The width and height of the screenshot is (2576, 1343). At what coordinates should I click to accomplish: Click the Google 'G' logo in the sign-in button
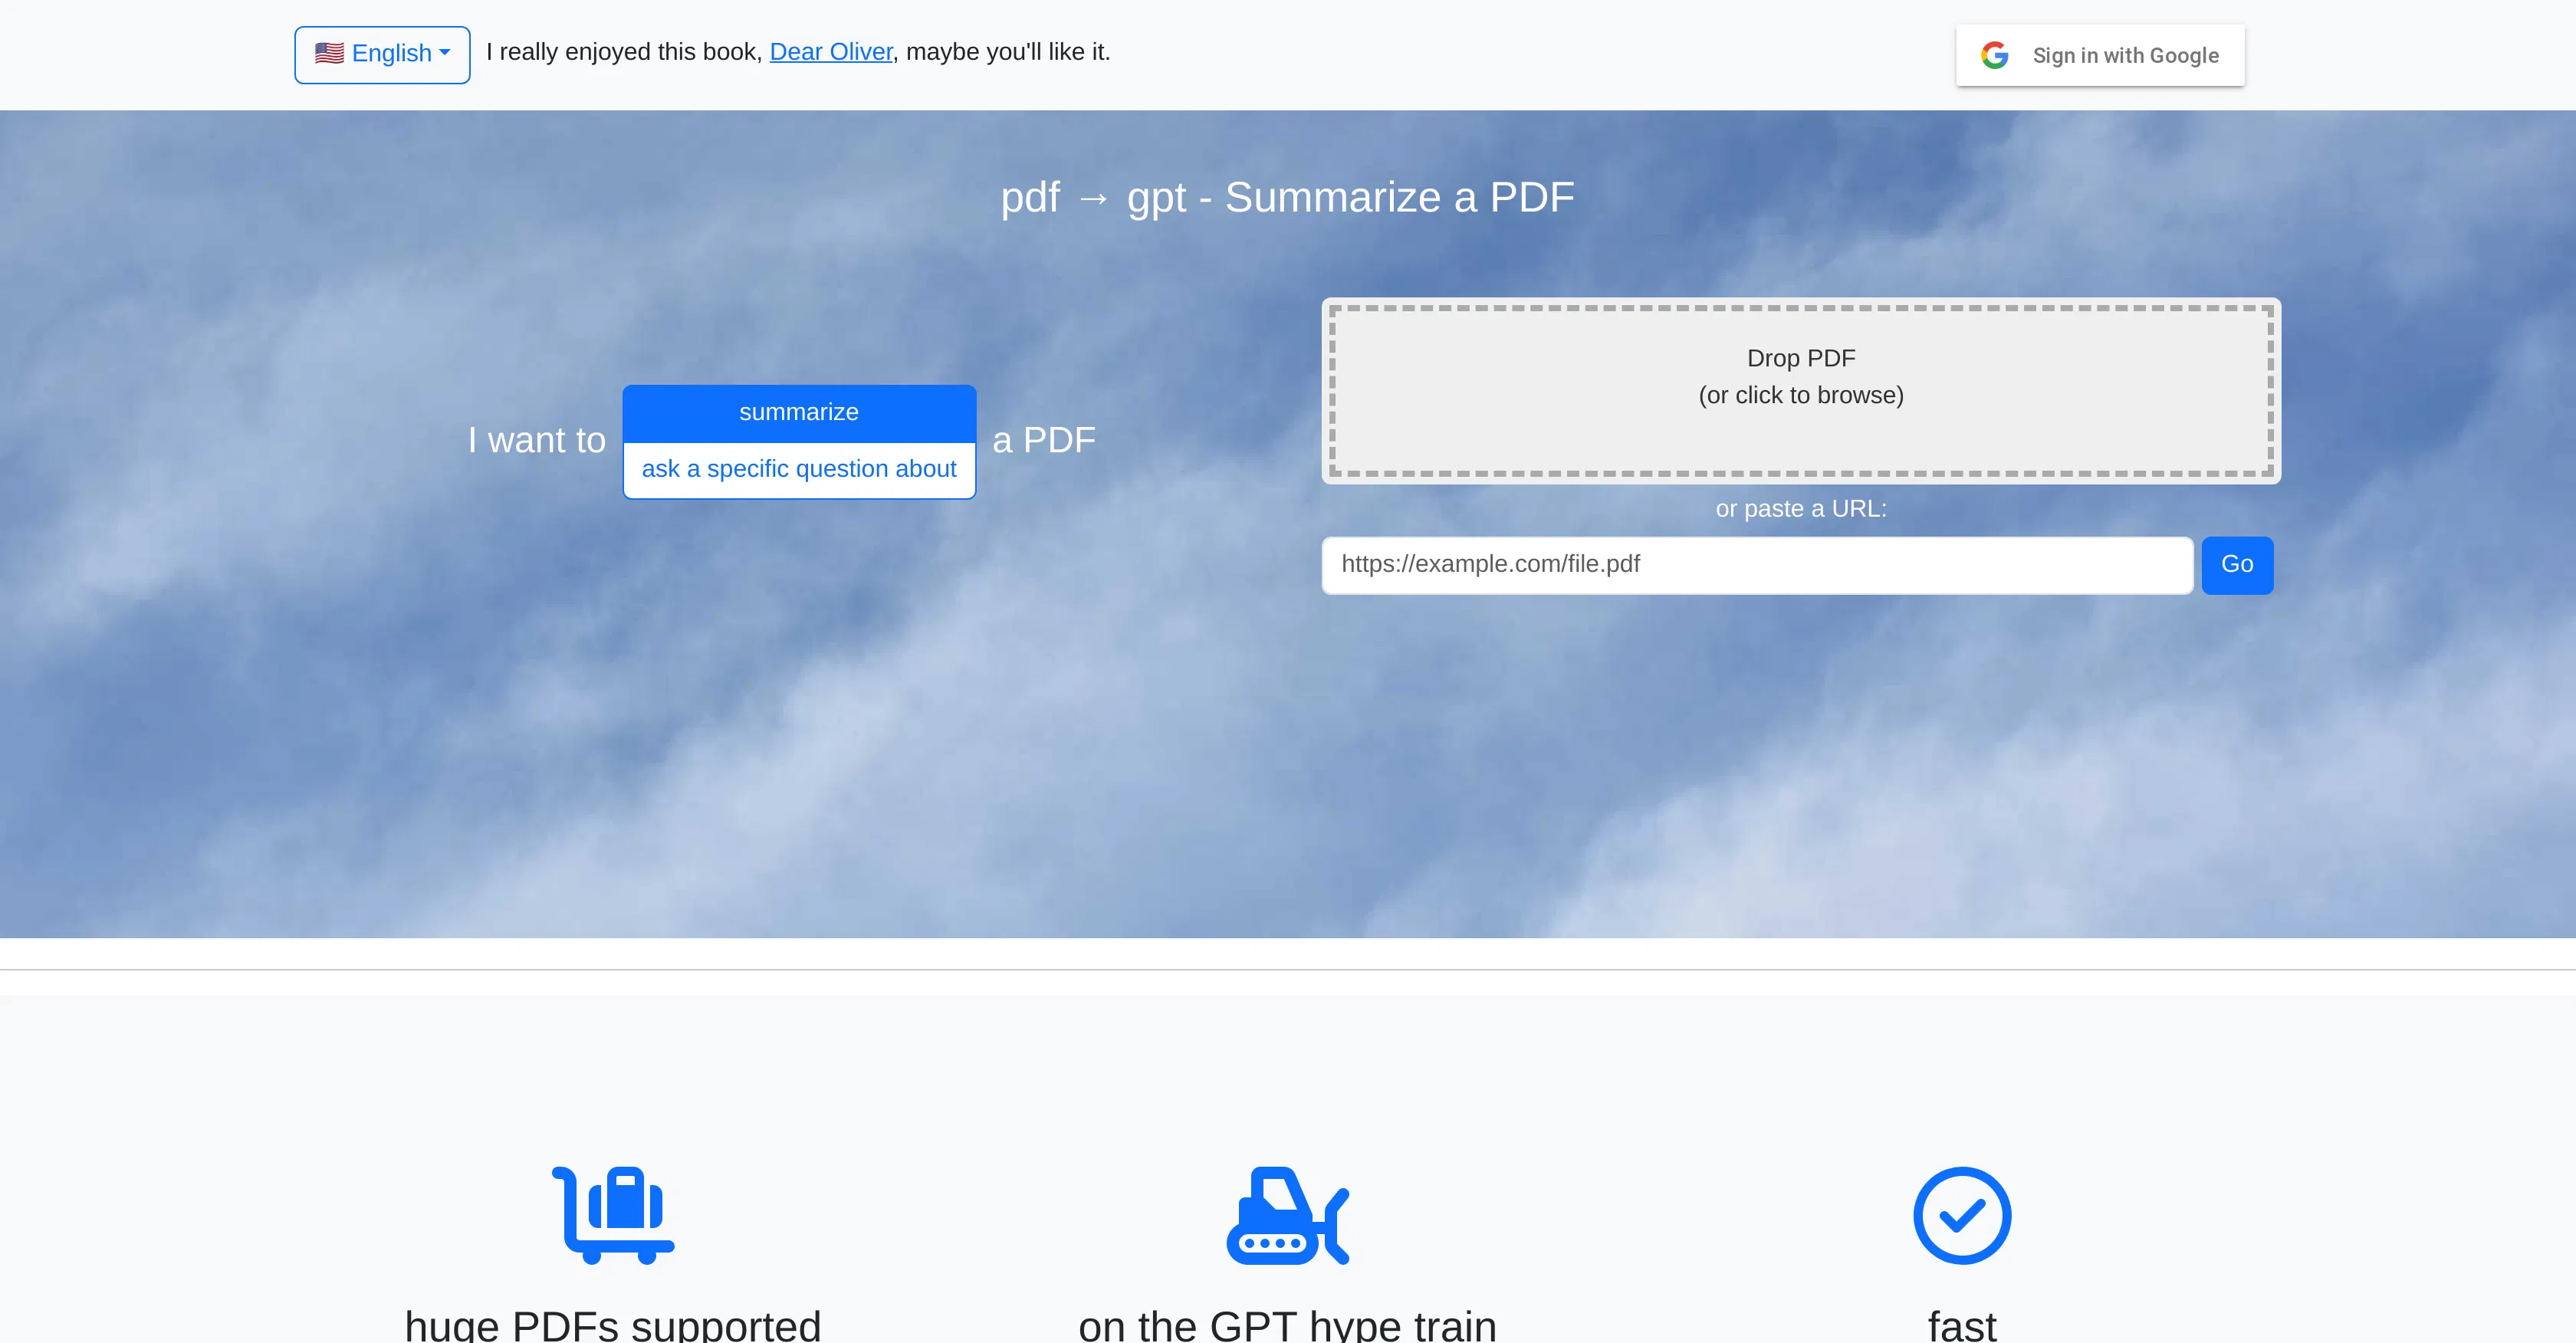(1995, 55)
